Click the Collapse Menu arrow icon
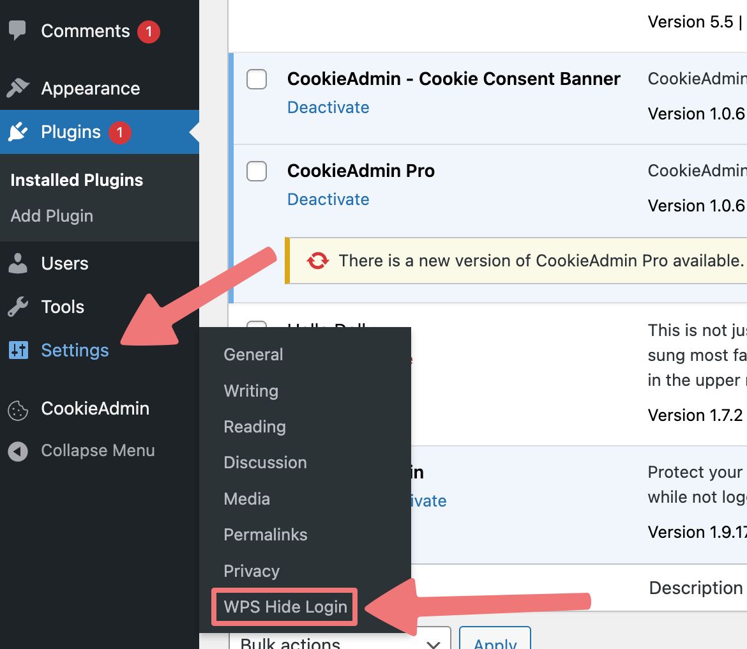 click(18, 451)
